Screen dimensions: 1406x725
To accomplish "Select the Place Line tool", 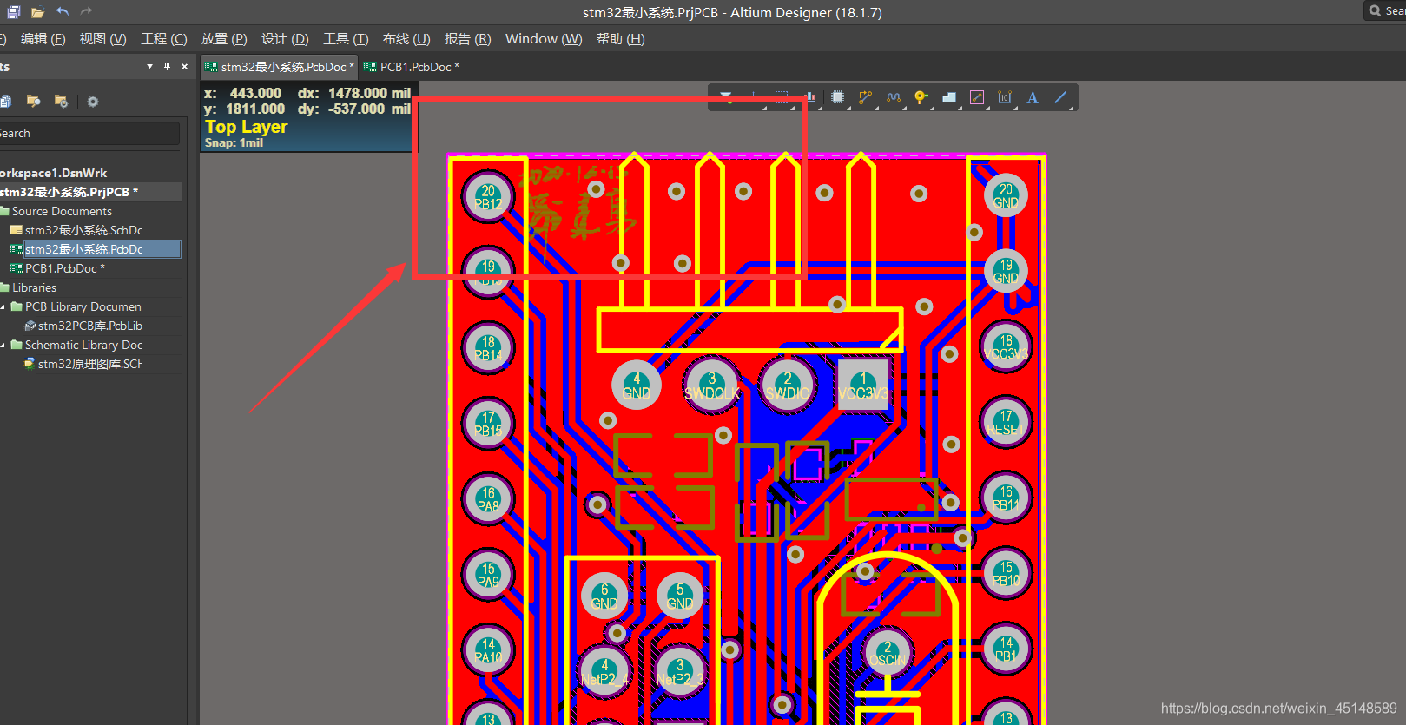I will pyautogui.click(x=1060, y=97).
